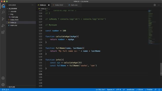The height and width of the screenshot is (91, 162).
Task: Click the calculateAge function name on line 122
Action: tap(63, 36)
